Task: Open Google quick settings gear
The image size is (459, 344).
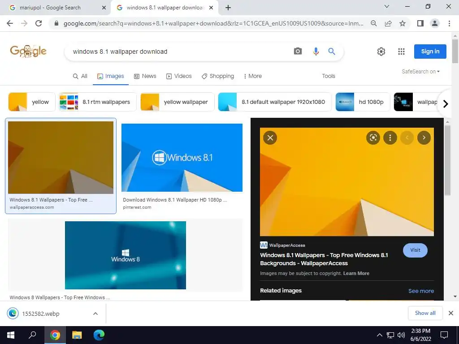Action: (x=381, y=52)
